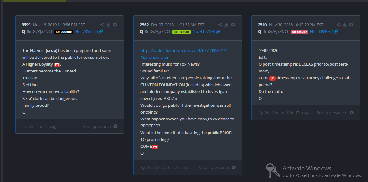The width and height of the screenshot is (368, 182).
Task: Click the ID: 000000 badge
Action: (64, 32)
